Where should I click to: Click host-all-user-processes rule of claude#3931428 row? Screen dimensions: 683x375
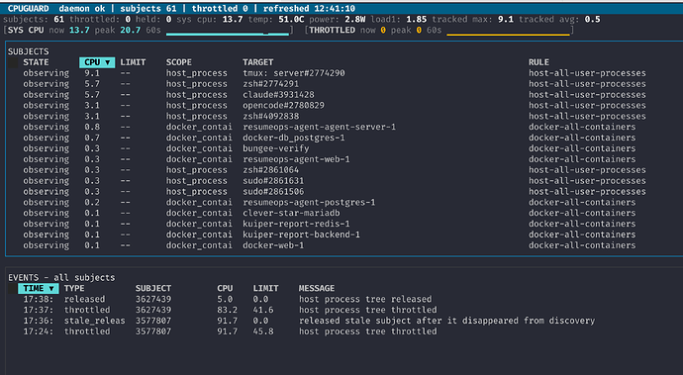tap(587, 95)
